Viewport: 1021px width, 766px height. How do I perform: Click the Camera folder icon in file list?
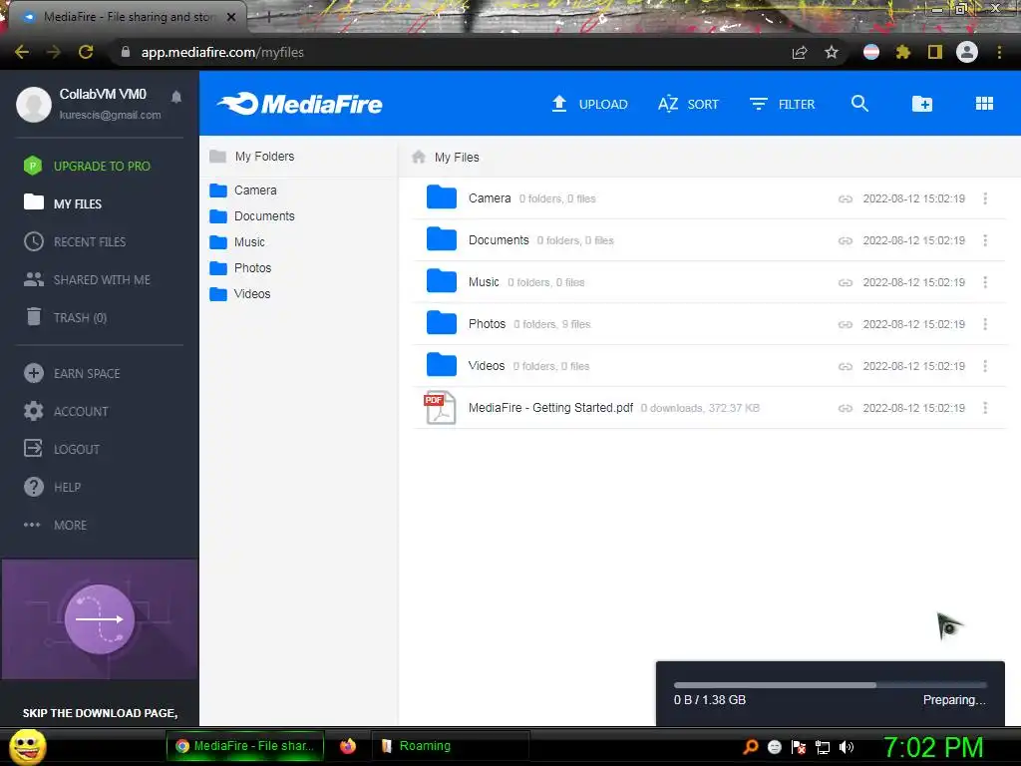tap(441, 197)
